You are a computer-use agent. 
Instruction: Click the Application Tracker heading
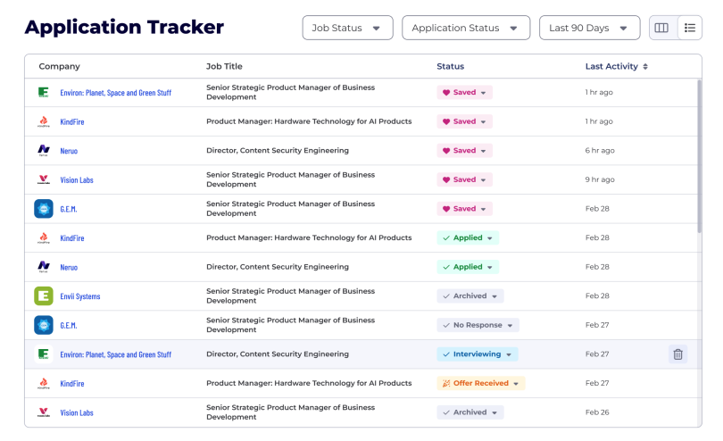124,27
